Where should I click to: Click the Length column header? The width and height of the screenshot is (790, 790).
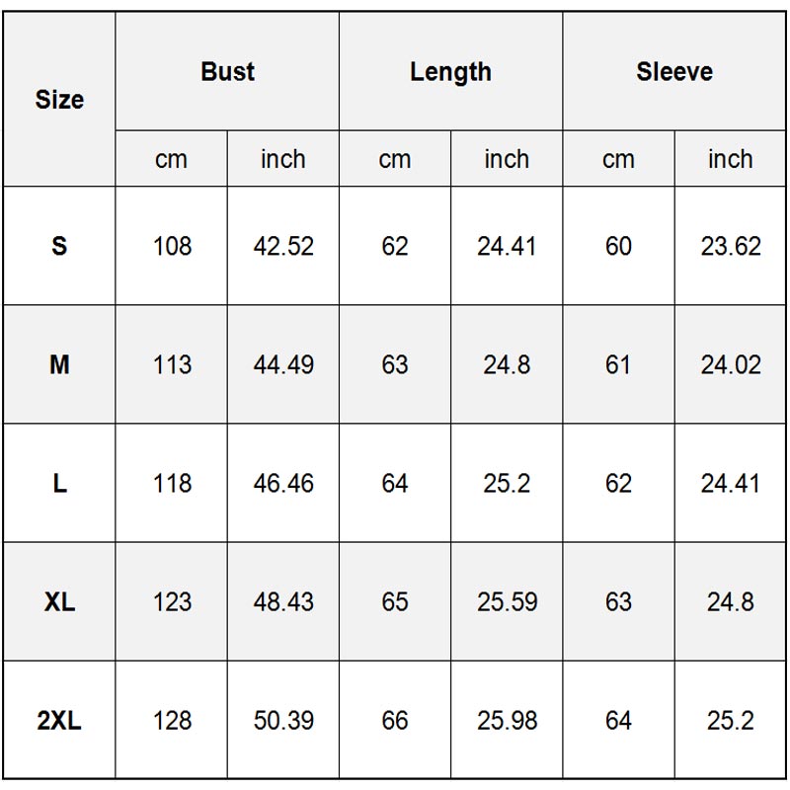pyautogui.click(x=450, y=72)
